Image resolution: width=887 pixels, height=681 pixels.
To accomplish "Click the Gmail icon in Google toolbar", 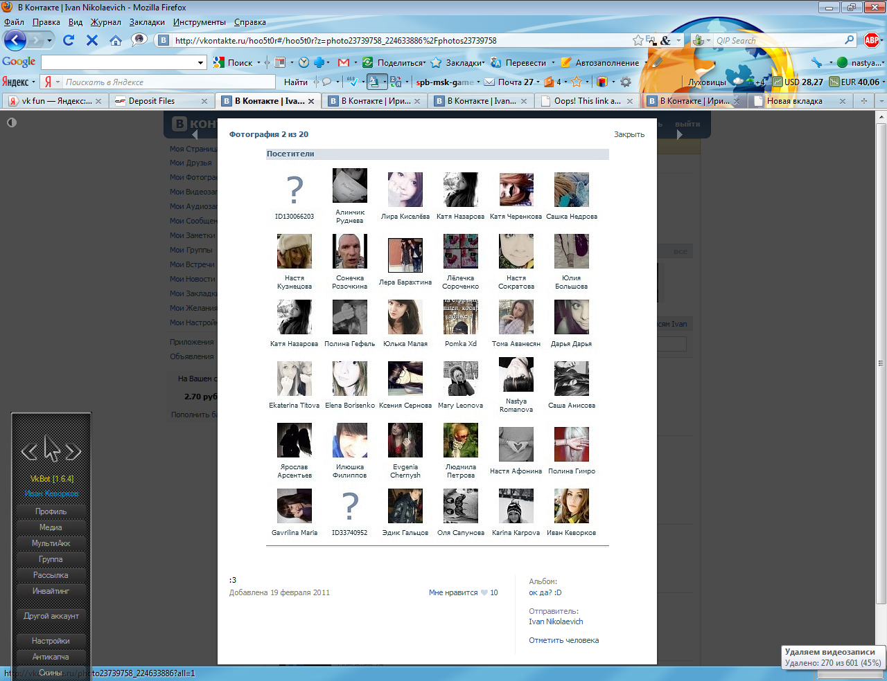I will coord(343,62).
